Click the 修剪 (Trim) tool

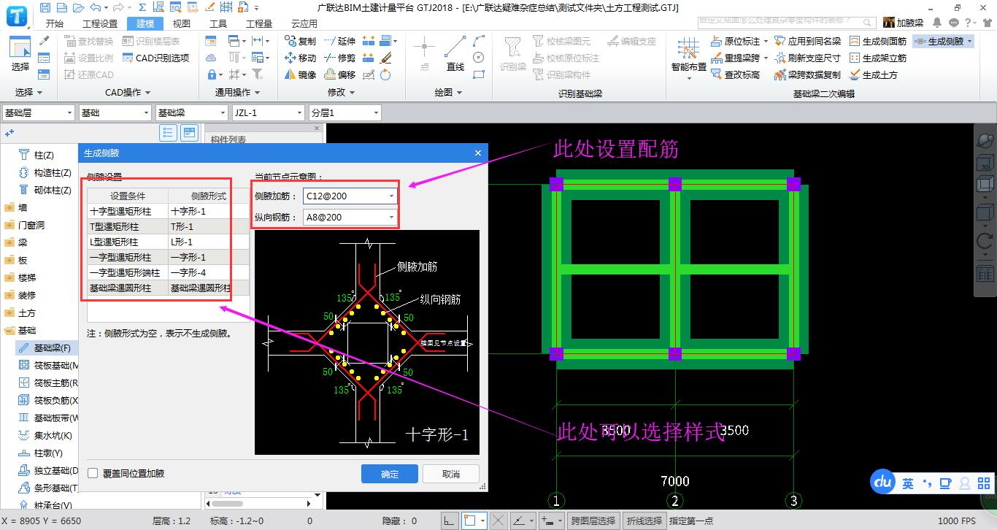[340, 58]
